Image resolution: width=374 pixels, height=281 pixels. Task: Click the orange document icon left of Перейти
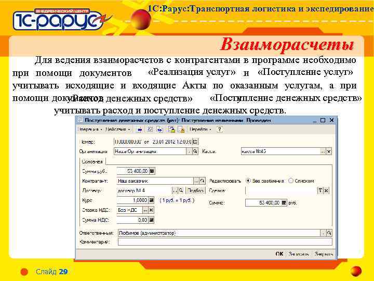(181, 130)
